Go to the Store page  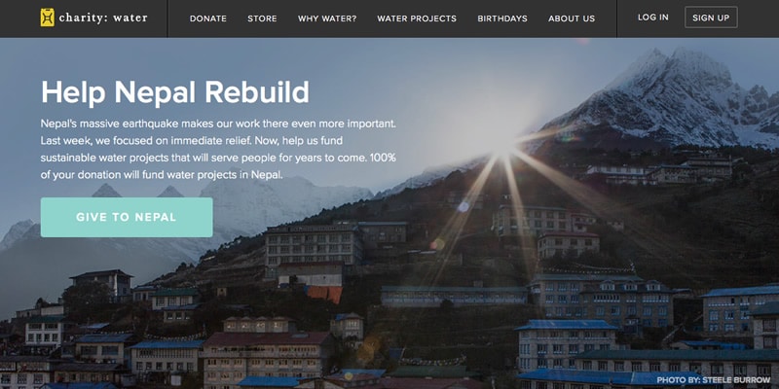[x=262, y=18]
